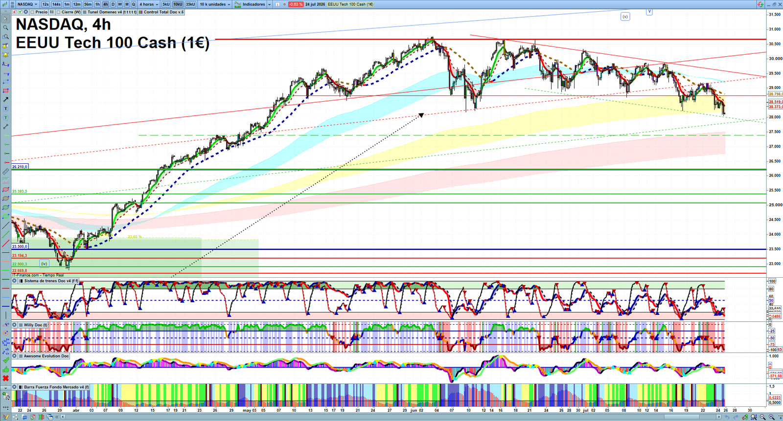
Task: Switch to the 12s timeframe
Action: tap(46, 4)
